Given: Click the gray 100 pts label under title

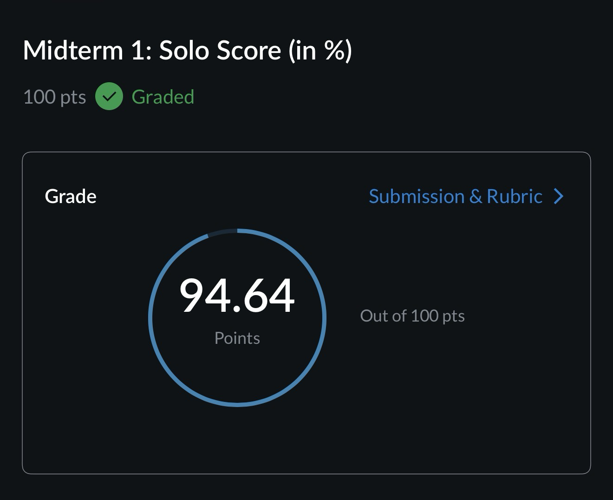Looking at the screenshot, I should tap(54, 97).
